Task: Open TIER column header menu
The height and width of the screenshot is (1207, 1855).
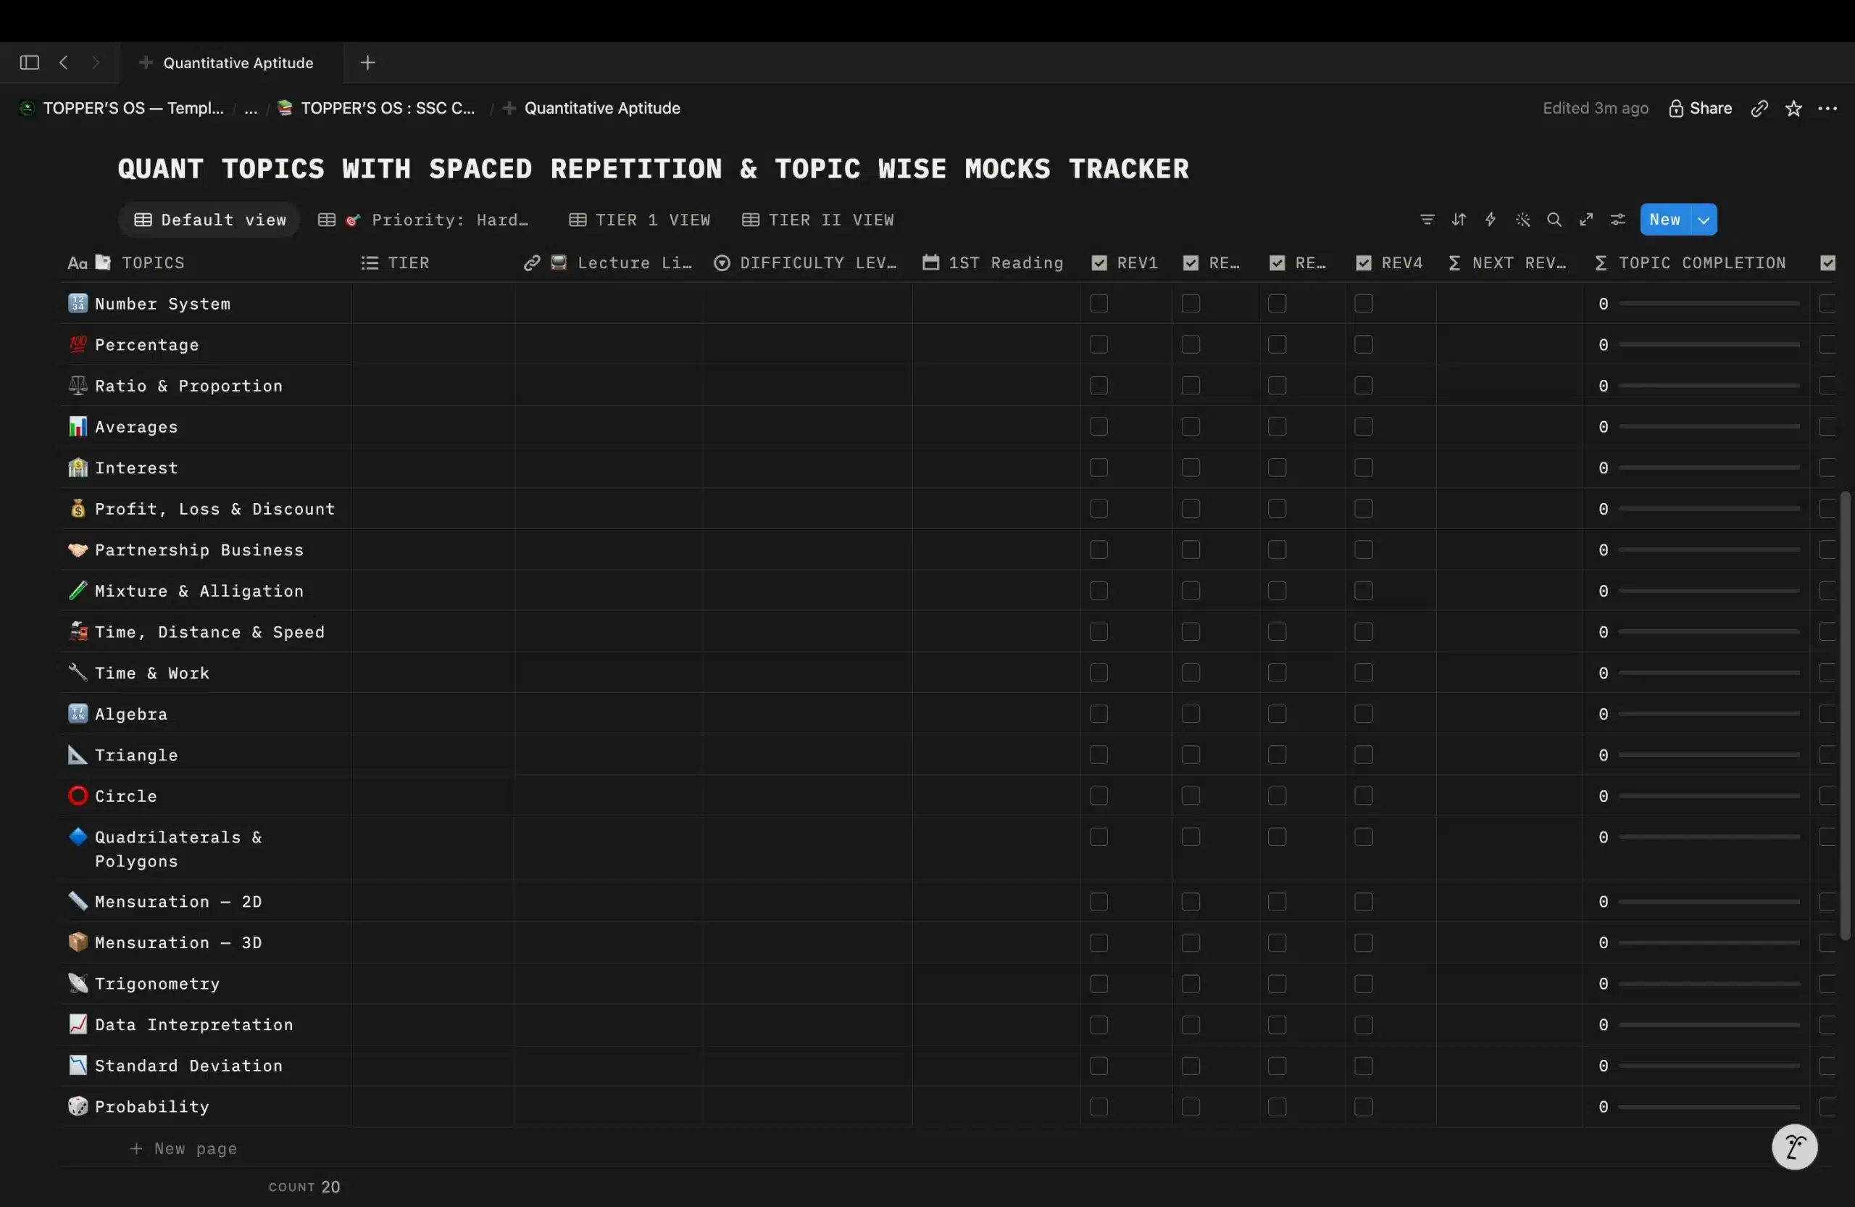Action: tap(432, 262)
